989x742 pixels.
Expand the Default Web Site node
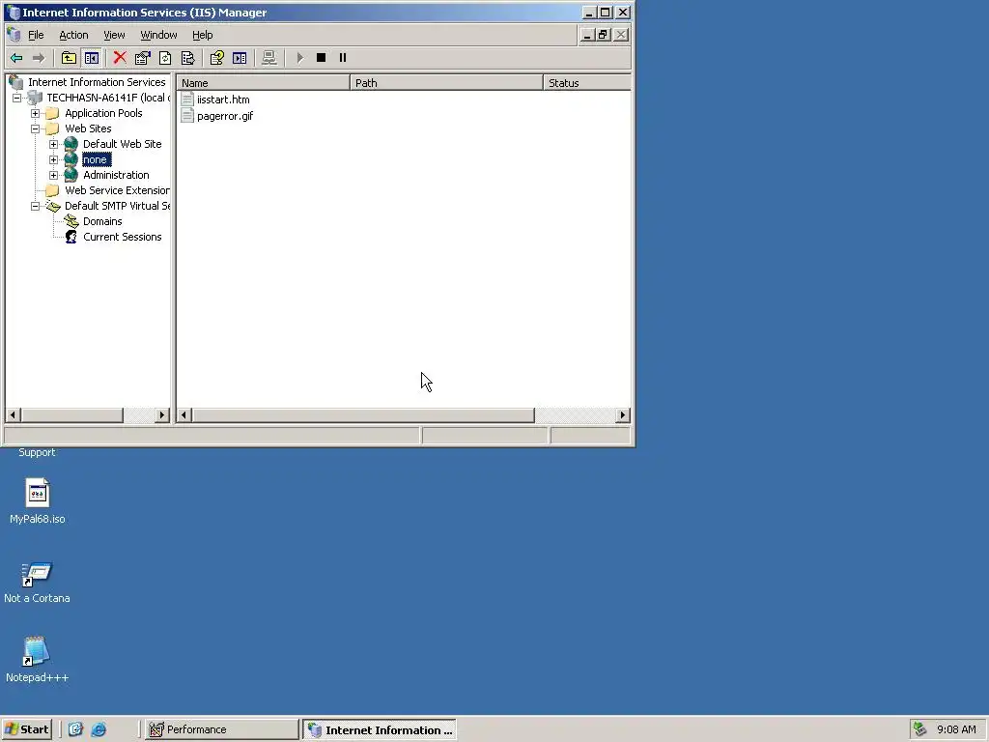point(54,145)
